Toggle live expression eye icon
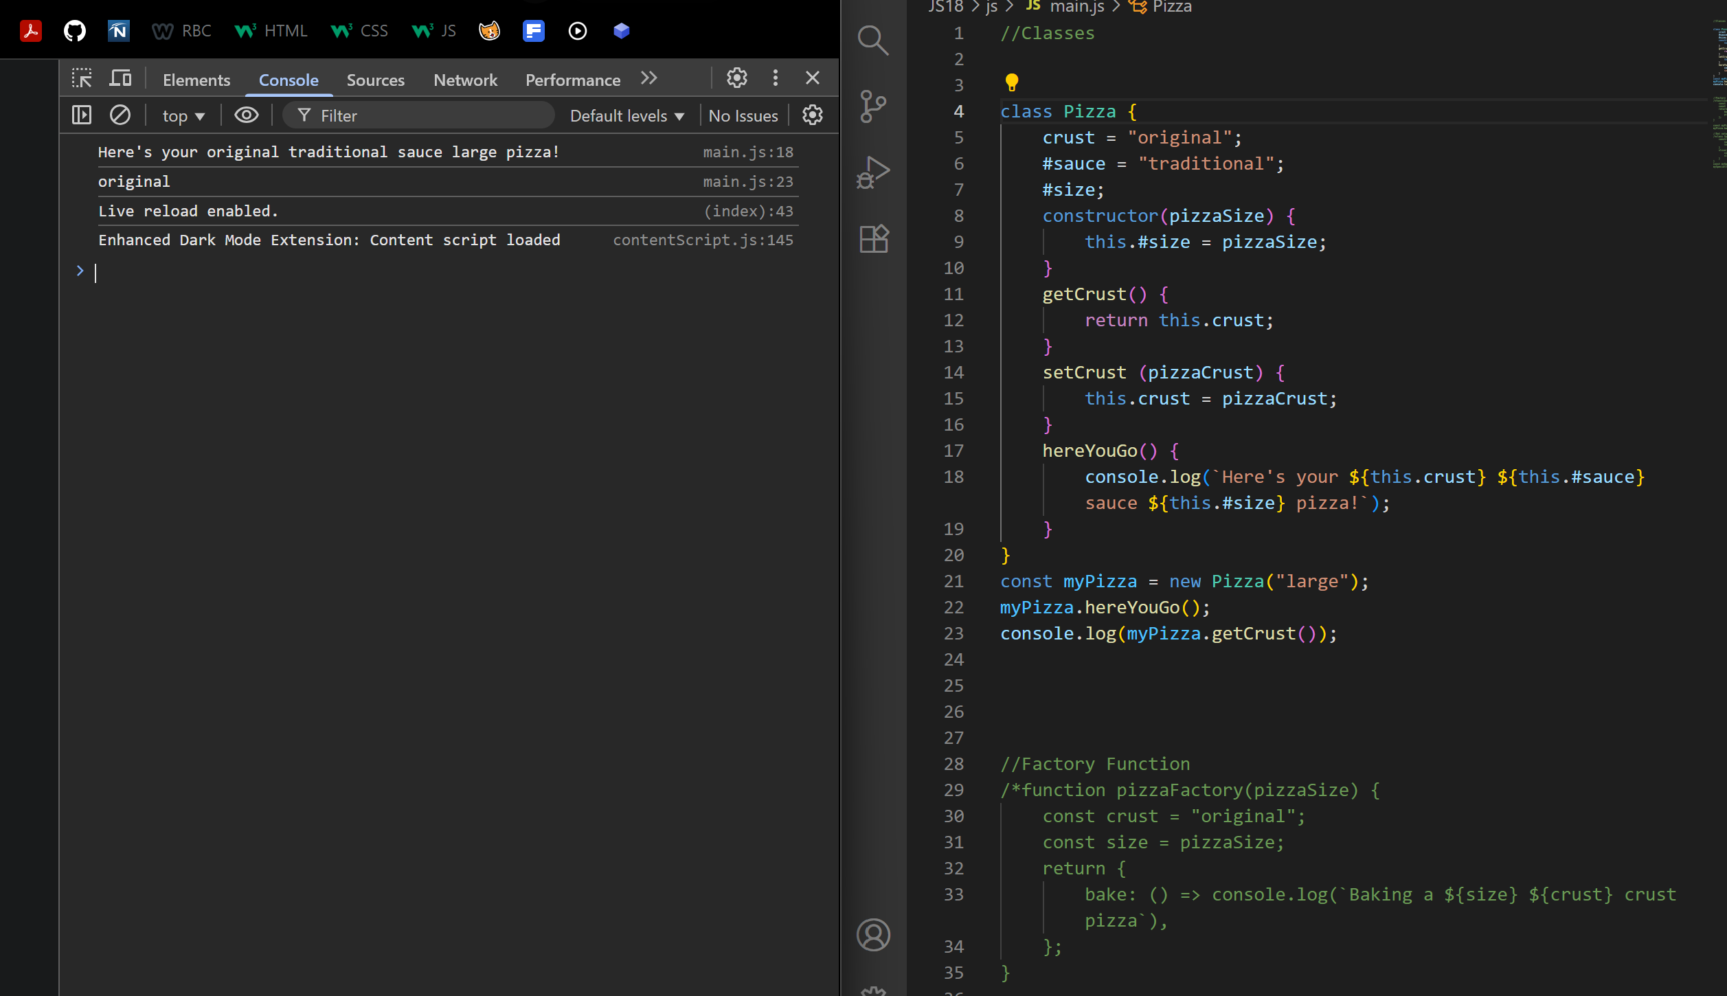Screen dimensions: 1727x996 [246, 115]
